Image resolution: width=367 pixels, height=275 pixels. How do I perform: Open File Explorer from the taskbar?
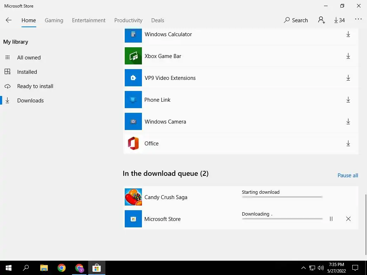pyautogui.click(x=44, y=268)
